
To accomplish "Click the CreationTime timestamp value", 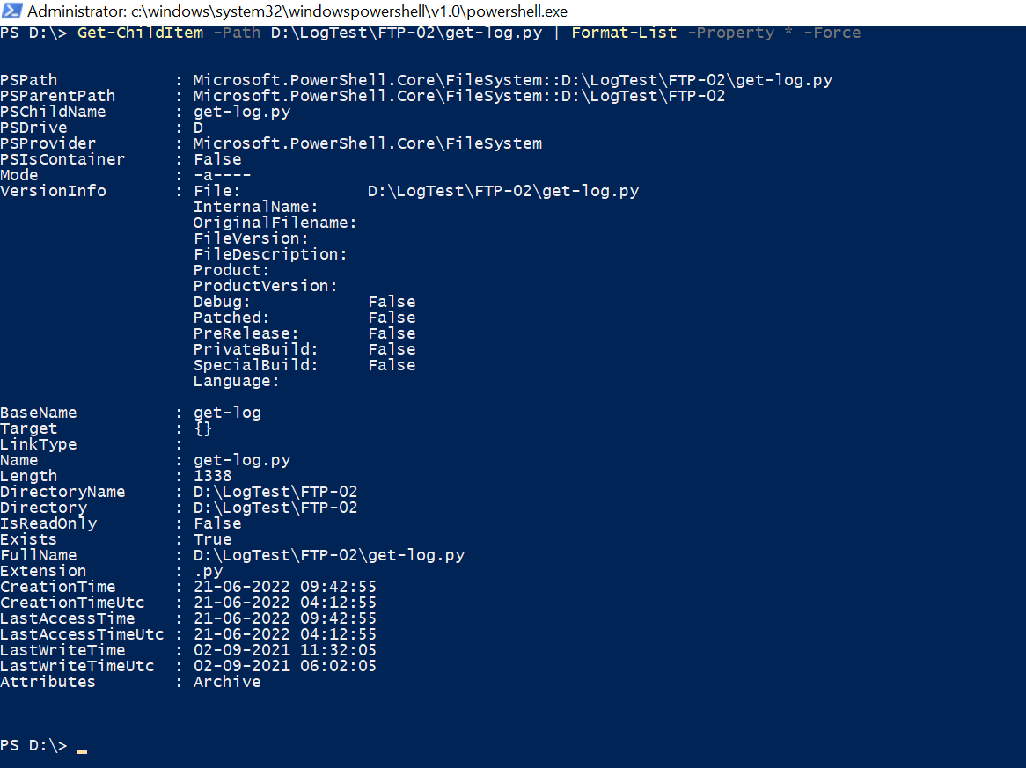I will point(285,587).
